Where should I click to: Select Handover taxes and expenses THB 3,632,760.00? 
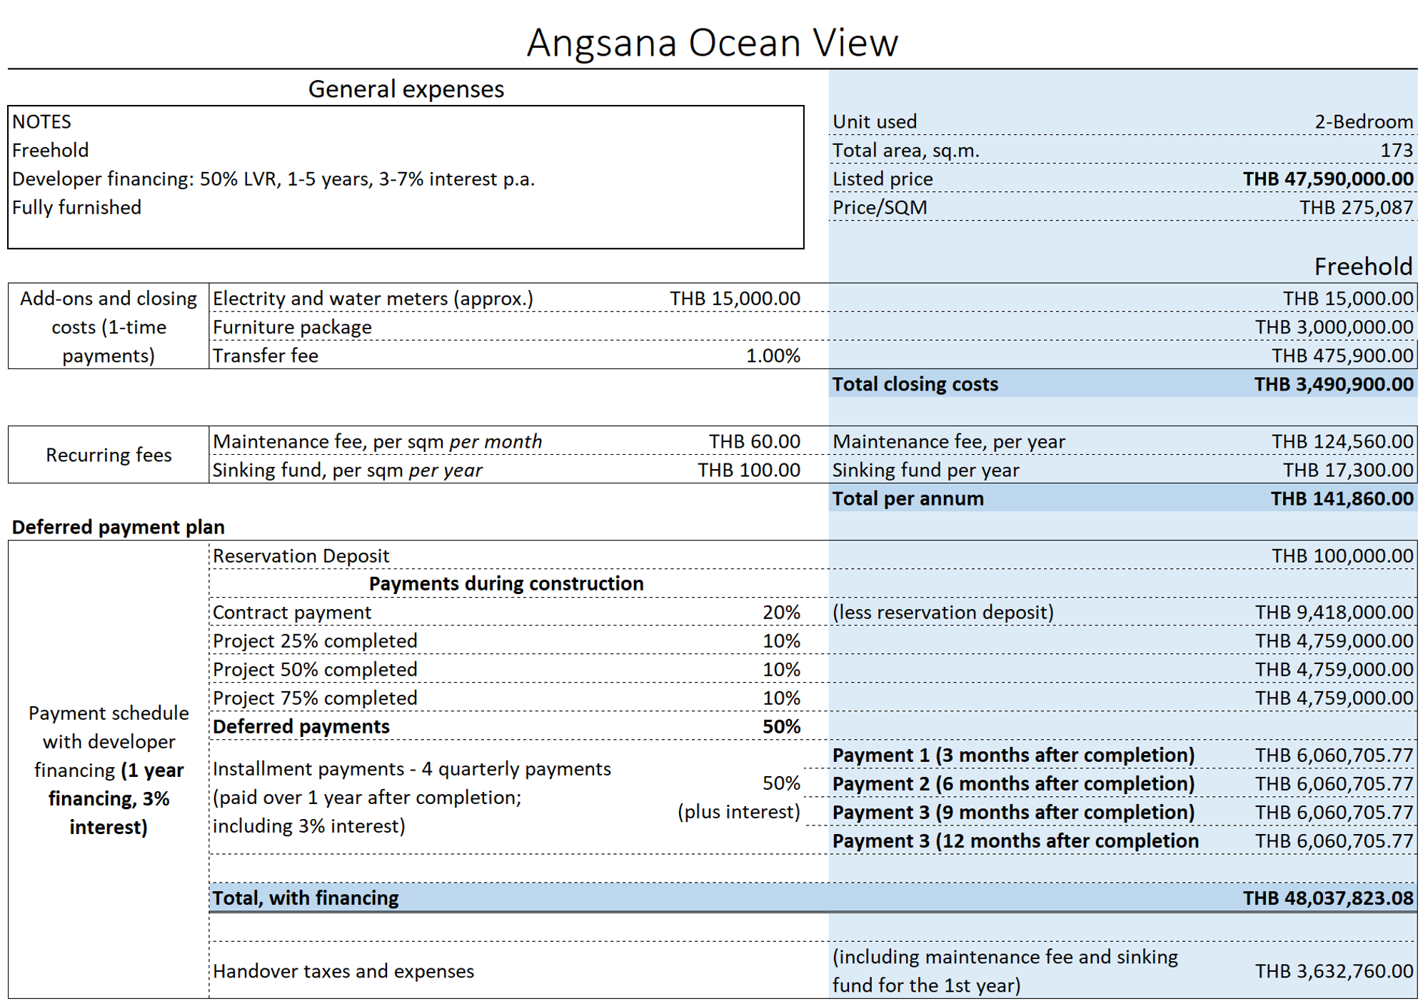pos(1334,970)
